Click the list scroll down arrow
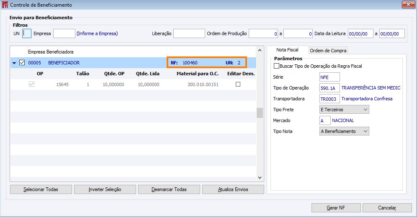Viewport: 417px width, 217px height. pos(260,178)
